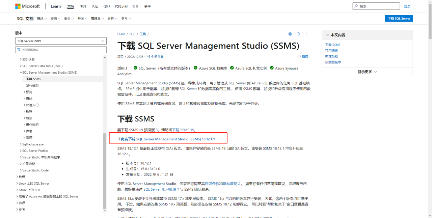Expand Azure 上的 SQL node

point(17,190)
